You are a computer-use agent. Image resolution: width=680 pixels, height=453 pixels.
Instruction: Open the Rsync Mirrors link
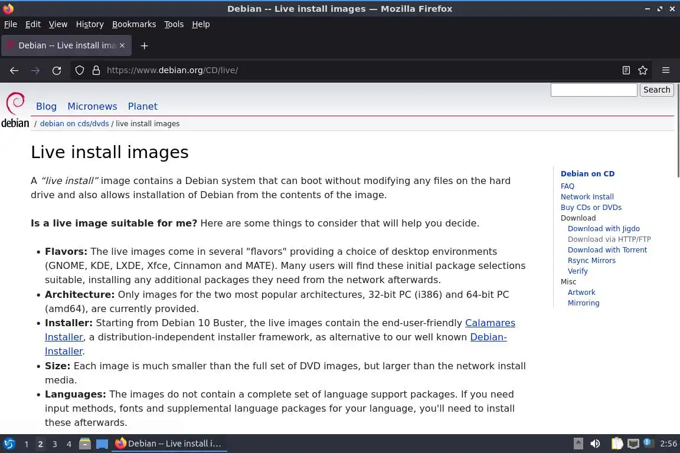(591, 261)
